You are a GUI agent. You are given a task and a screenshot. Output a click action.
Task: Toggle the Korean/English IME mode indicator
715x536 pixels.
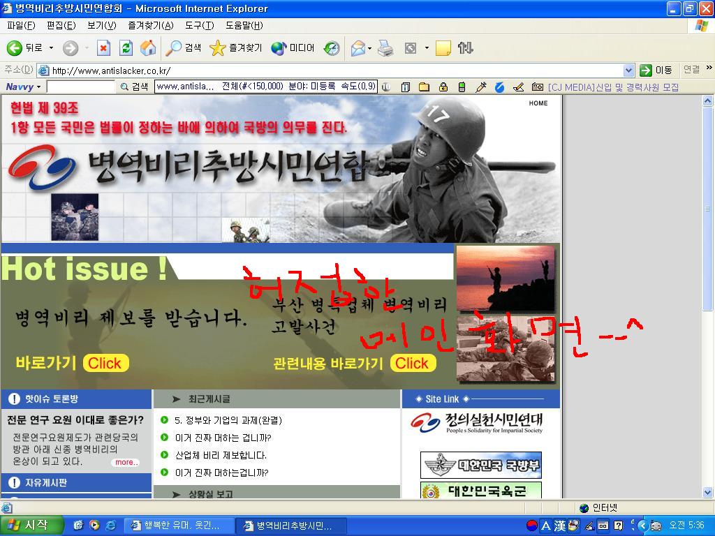click(546, 526)
